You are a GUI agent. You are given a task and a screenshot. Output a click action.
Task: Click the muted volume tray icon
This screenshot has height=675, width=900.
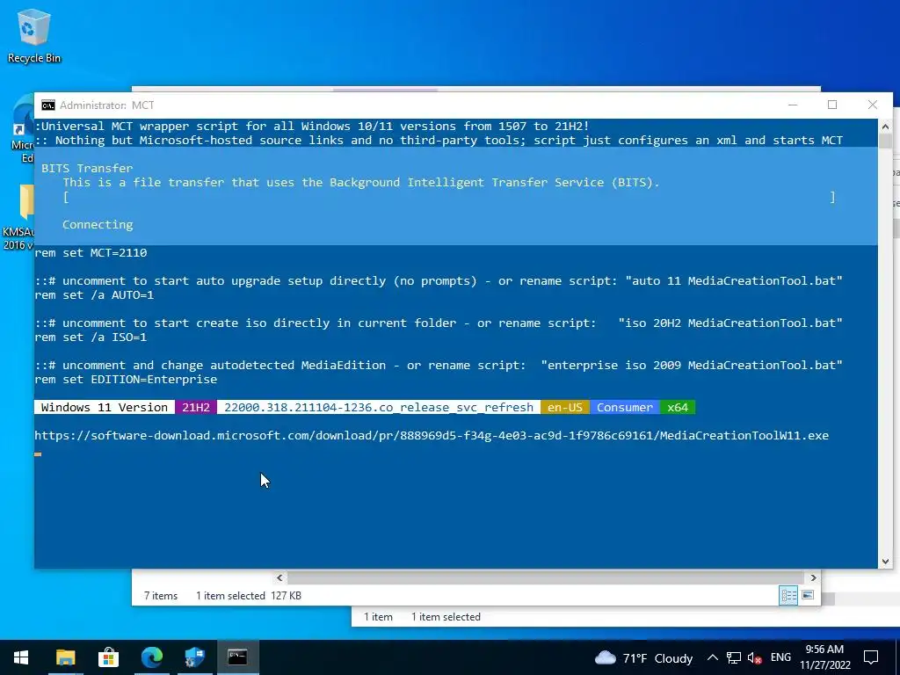(755, 658)
